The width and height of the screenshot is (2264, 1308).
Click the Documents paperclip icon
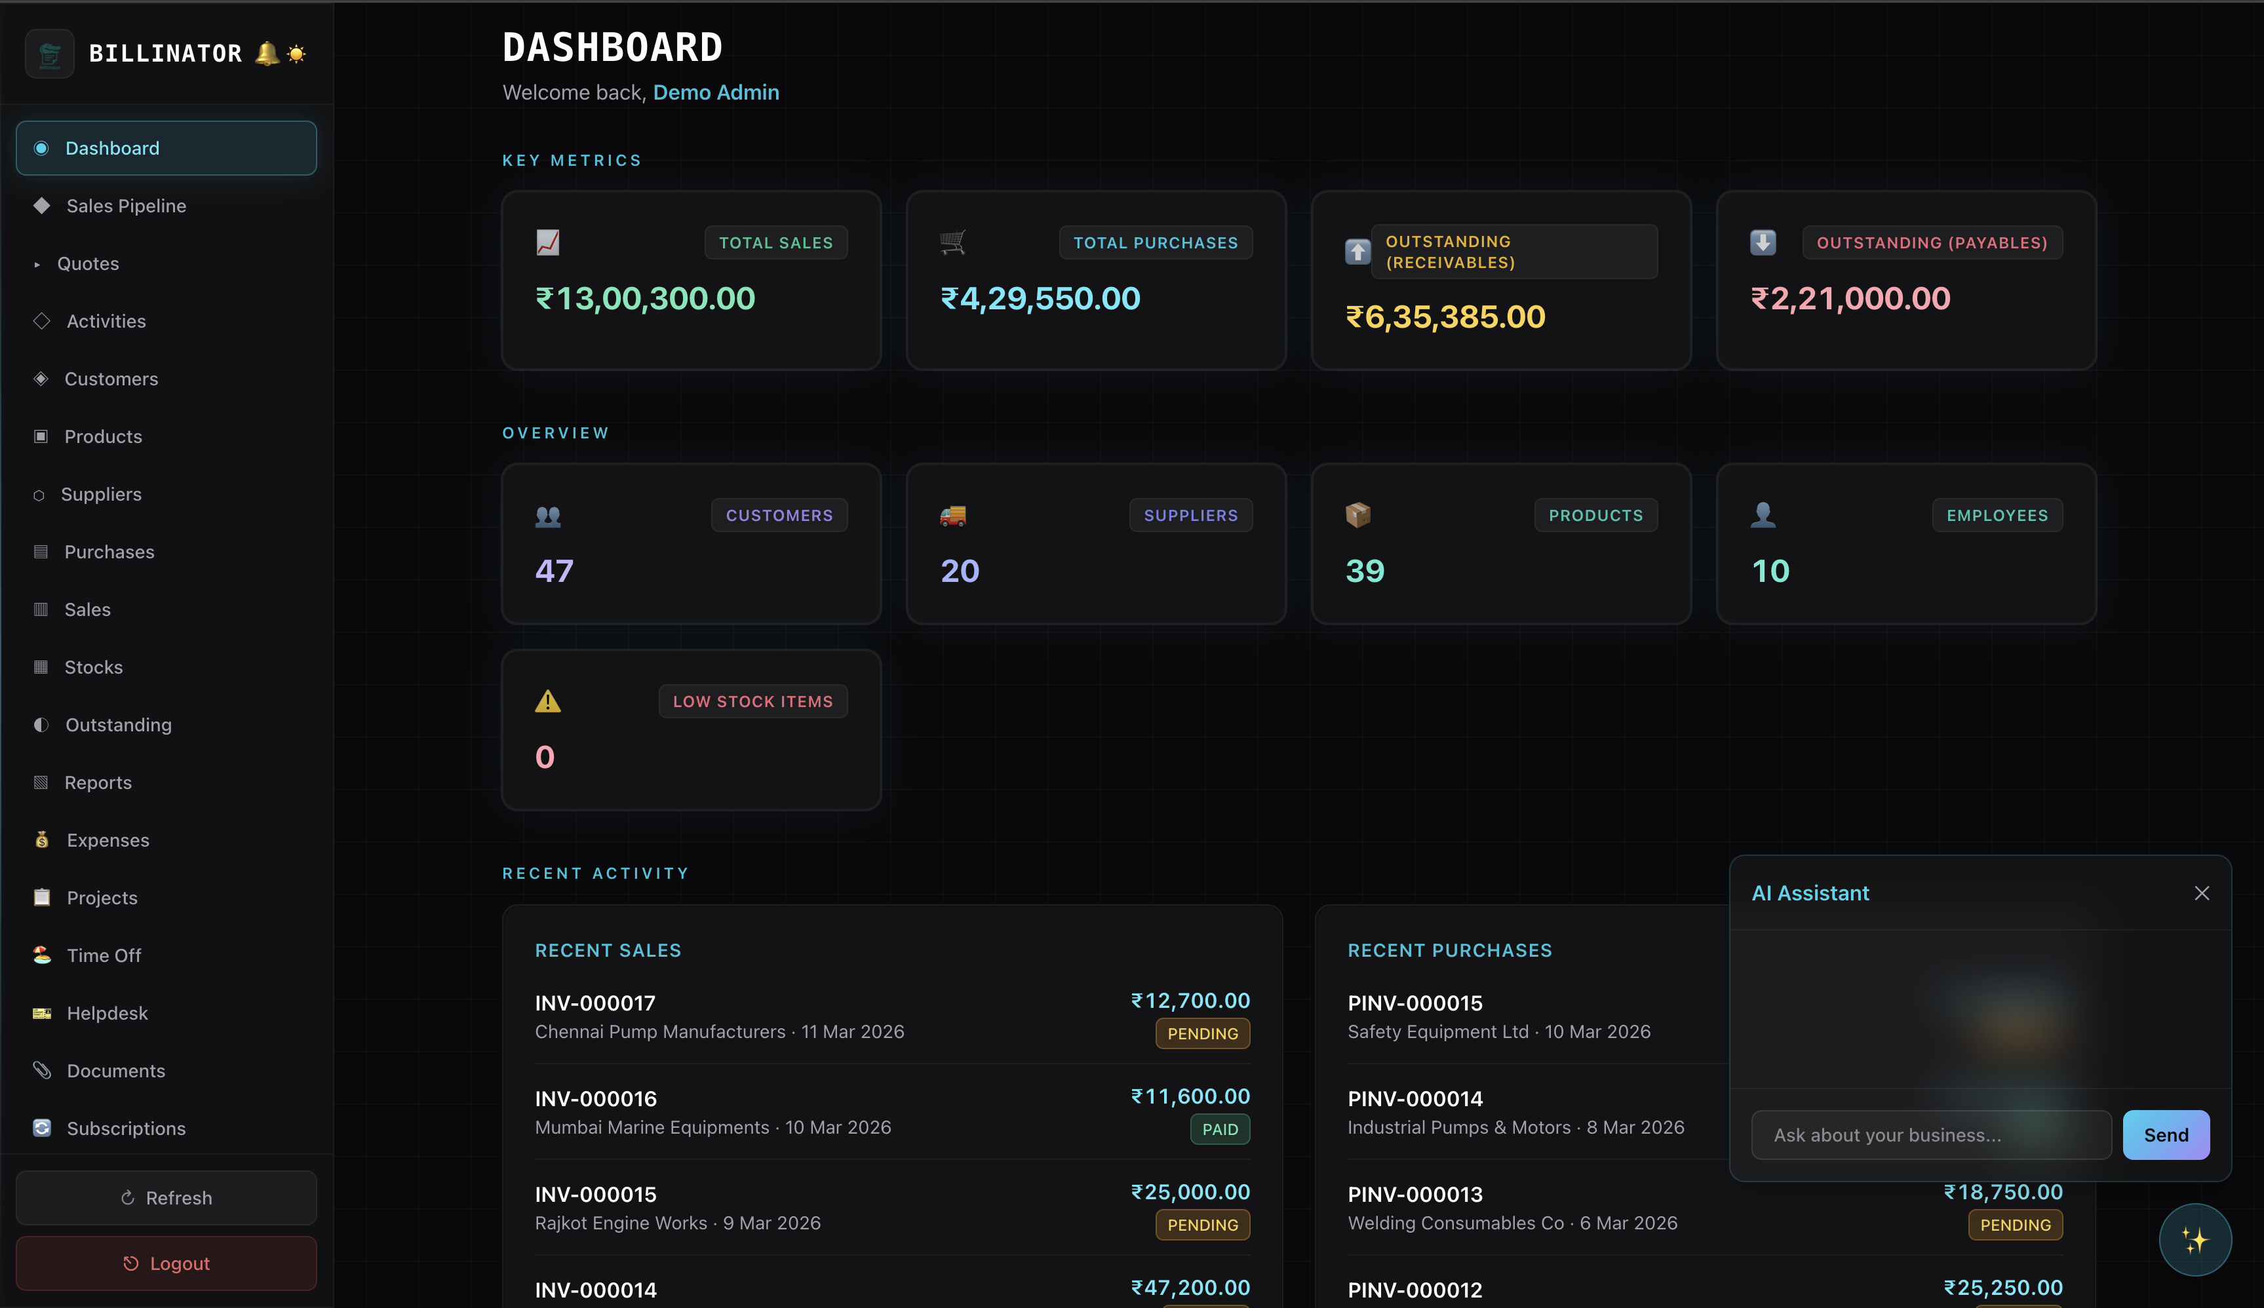point(42,1070)
